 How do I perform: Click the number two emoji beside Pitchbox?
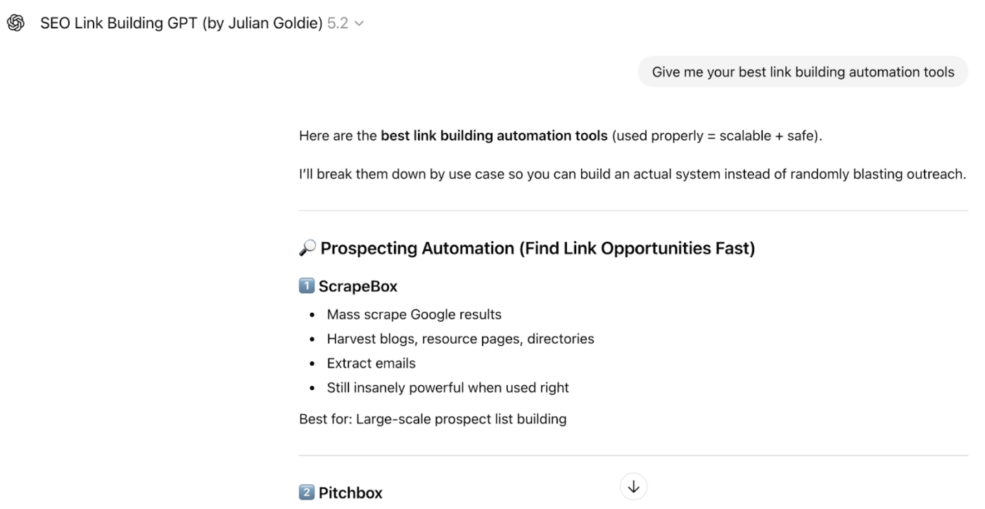[306, 492]
